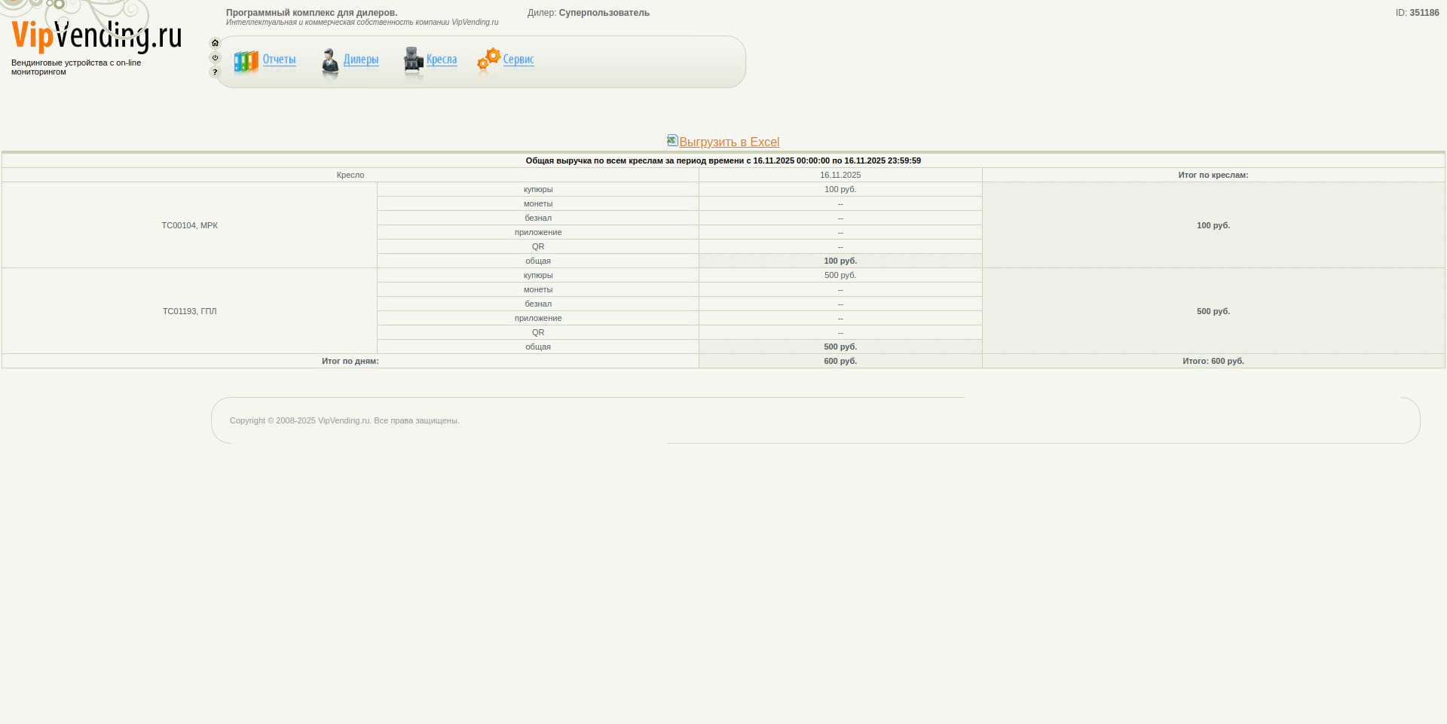Image resolution: width=1447 pixels, height=724 pixels.
Task: Click the Выгрузить в Excel link
Action: (x=729, y=142)
